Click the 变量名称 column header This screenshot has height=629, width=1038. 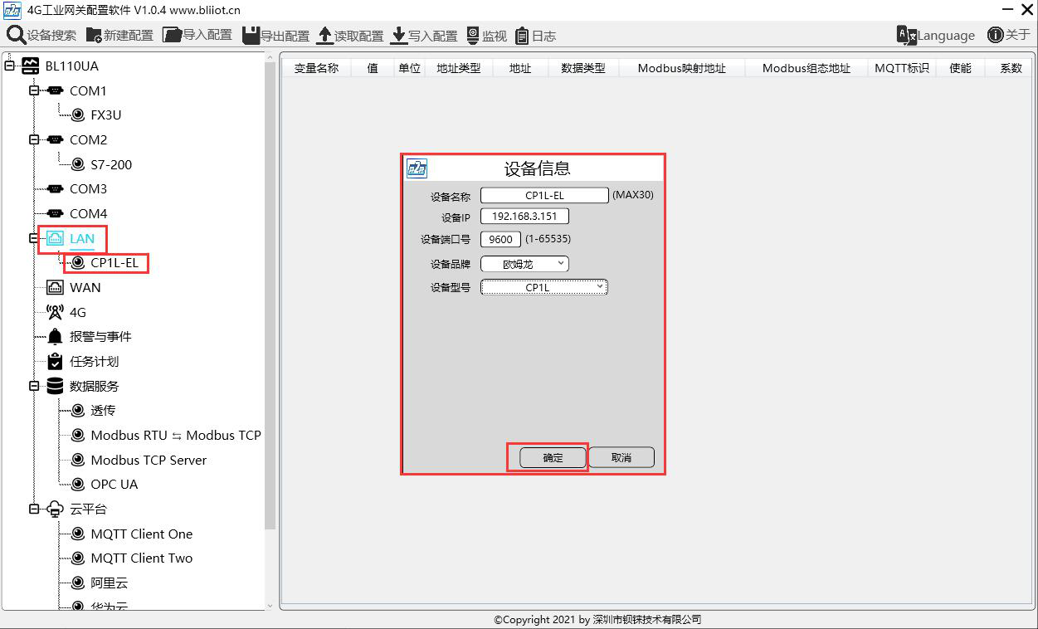pos(316,68)
